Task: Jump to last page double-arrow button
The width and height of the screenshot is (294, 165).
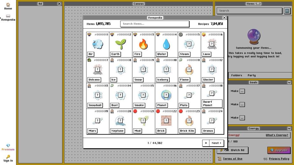Action: (x=206, y=143)
